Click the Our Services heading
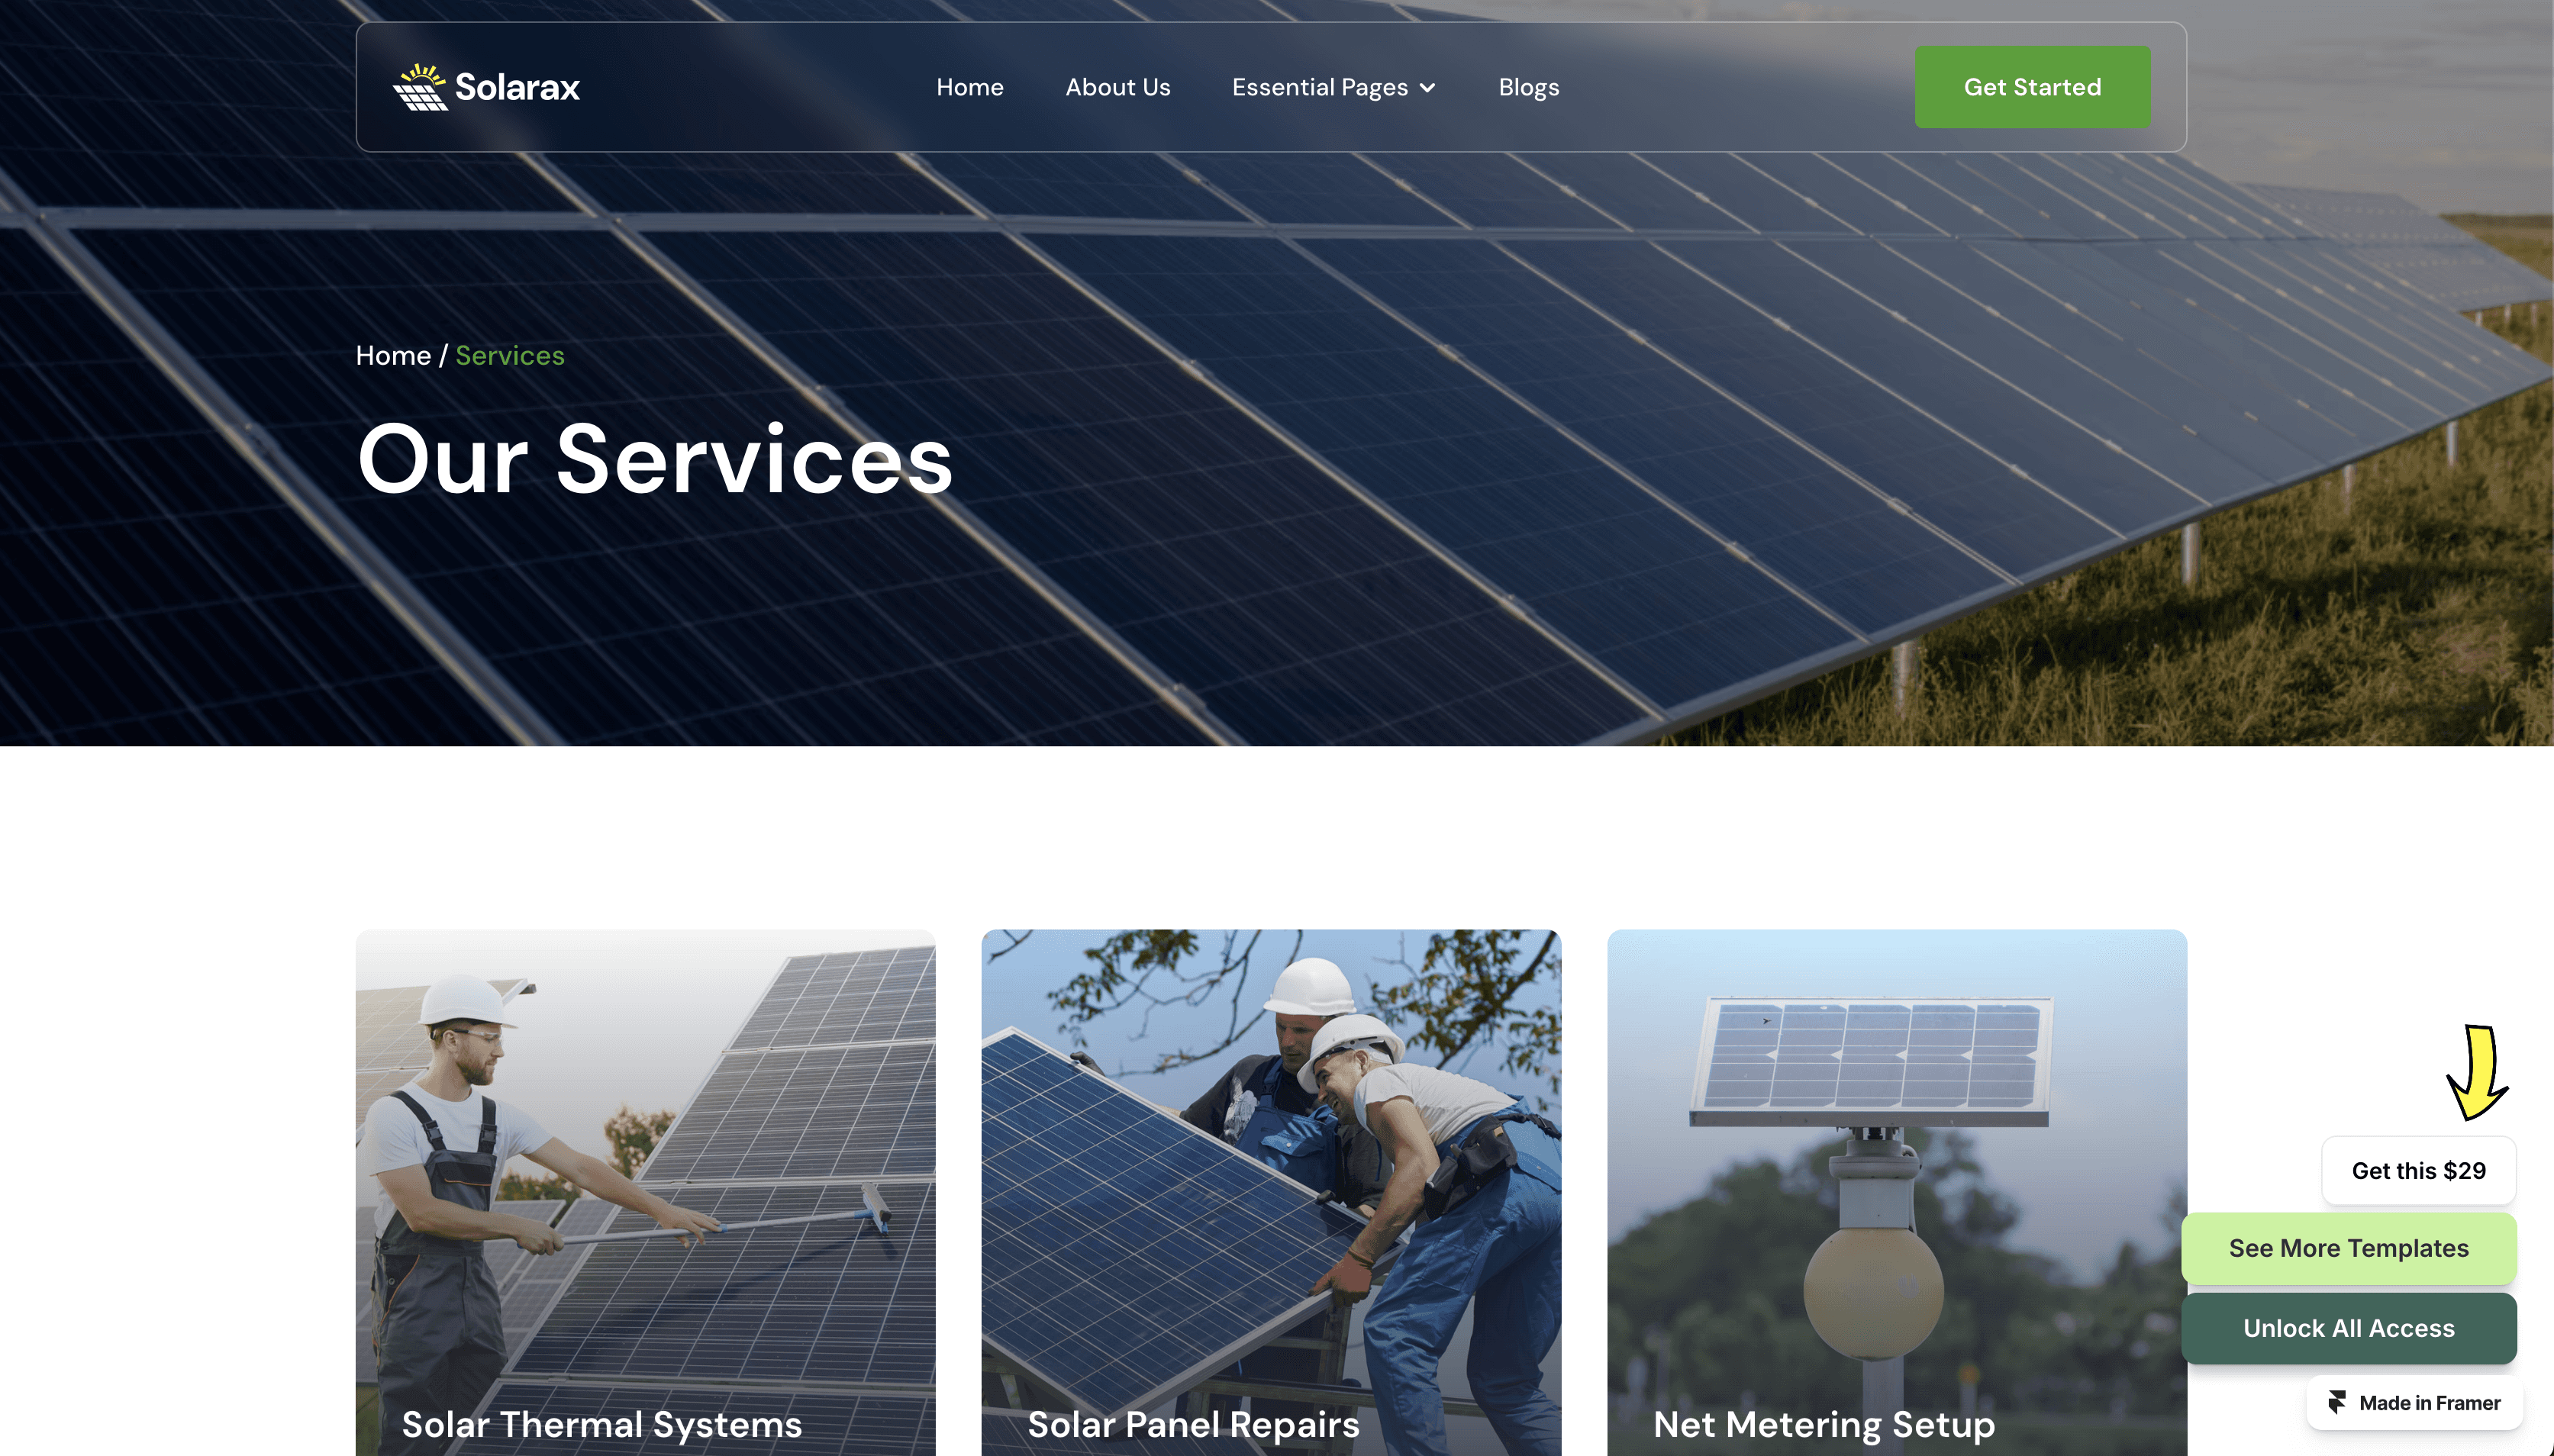2554x1456 pixels. point(655,459)
